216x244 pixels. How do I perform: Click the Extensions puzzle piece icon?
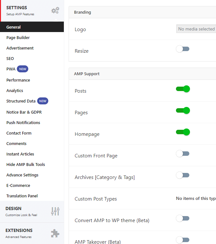[55, 233]
